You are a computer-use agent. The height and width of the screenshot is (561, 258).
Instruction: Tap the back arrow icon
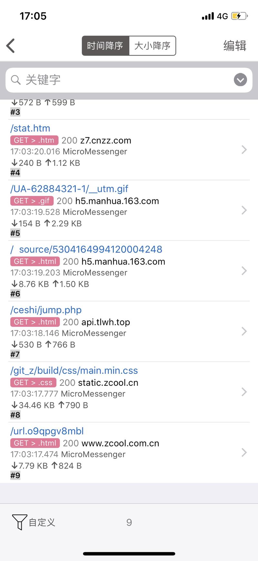[11, 46]
